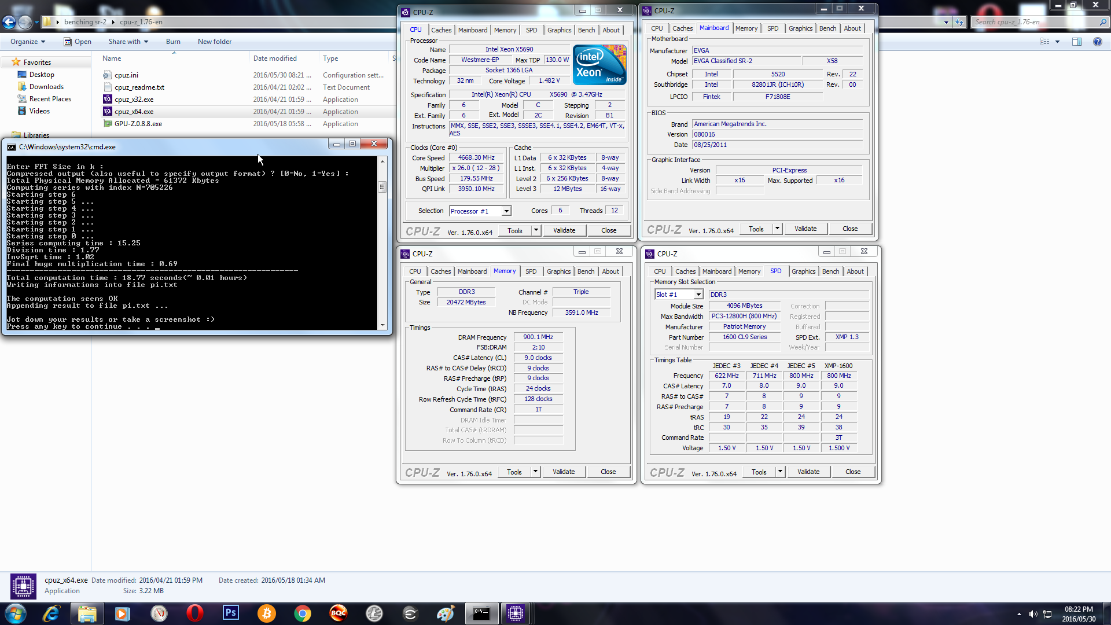Open Organize dropdown menu
Screen dimensions: 1111x625
coord(27,42)
